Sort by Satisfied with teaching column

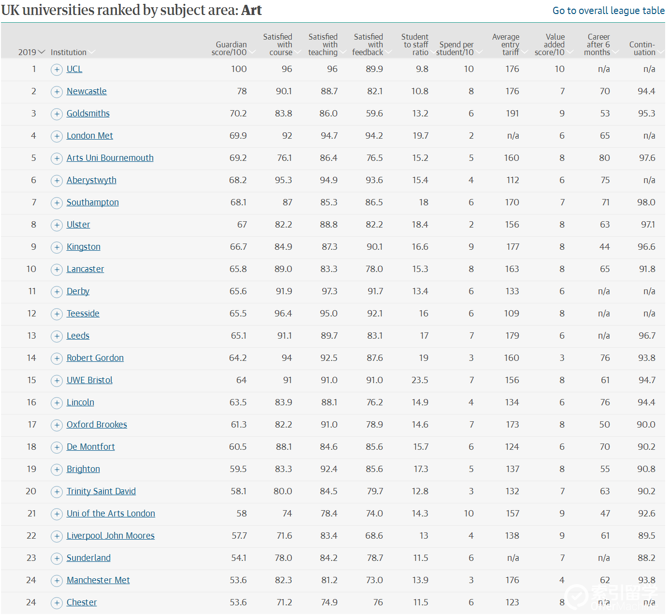pos(327,44)
